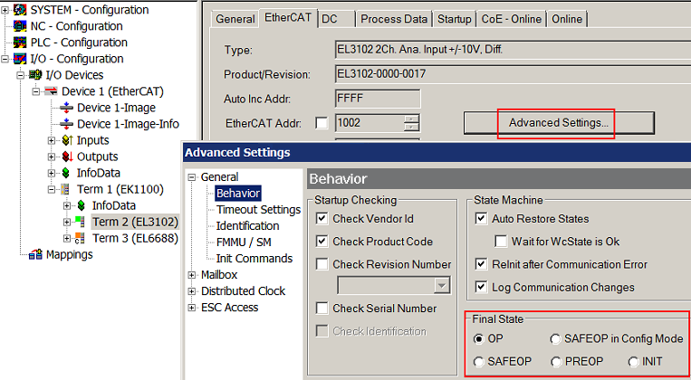
Task: Expand the Mailbox settings node
Action: pyautogui.click(x=192, y=275)
